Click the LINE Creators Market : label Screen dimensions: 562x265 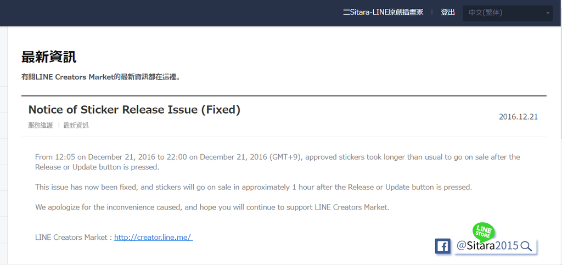(x=74, y=237)
